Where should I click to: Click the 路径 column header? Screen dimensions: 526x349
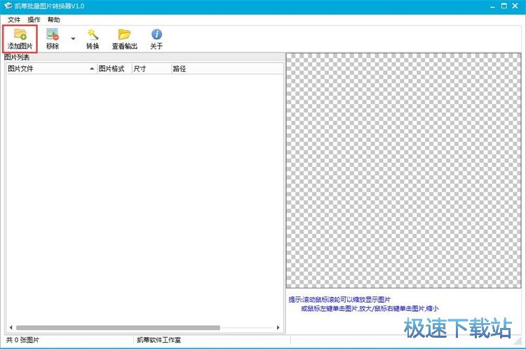click(x=227, y=69)
